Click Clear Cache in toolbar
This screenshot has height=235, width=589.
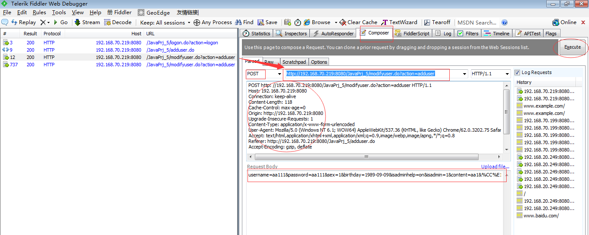point(358,22)
